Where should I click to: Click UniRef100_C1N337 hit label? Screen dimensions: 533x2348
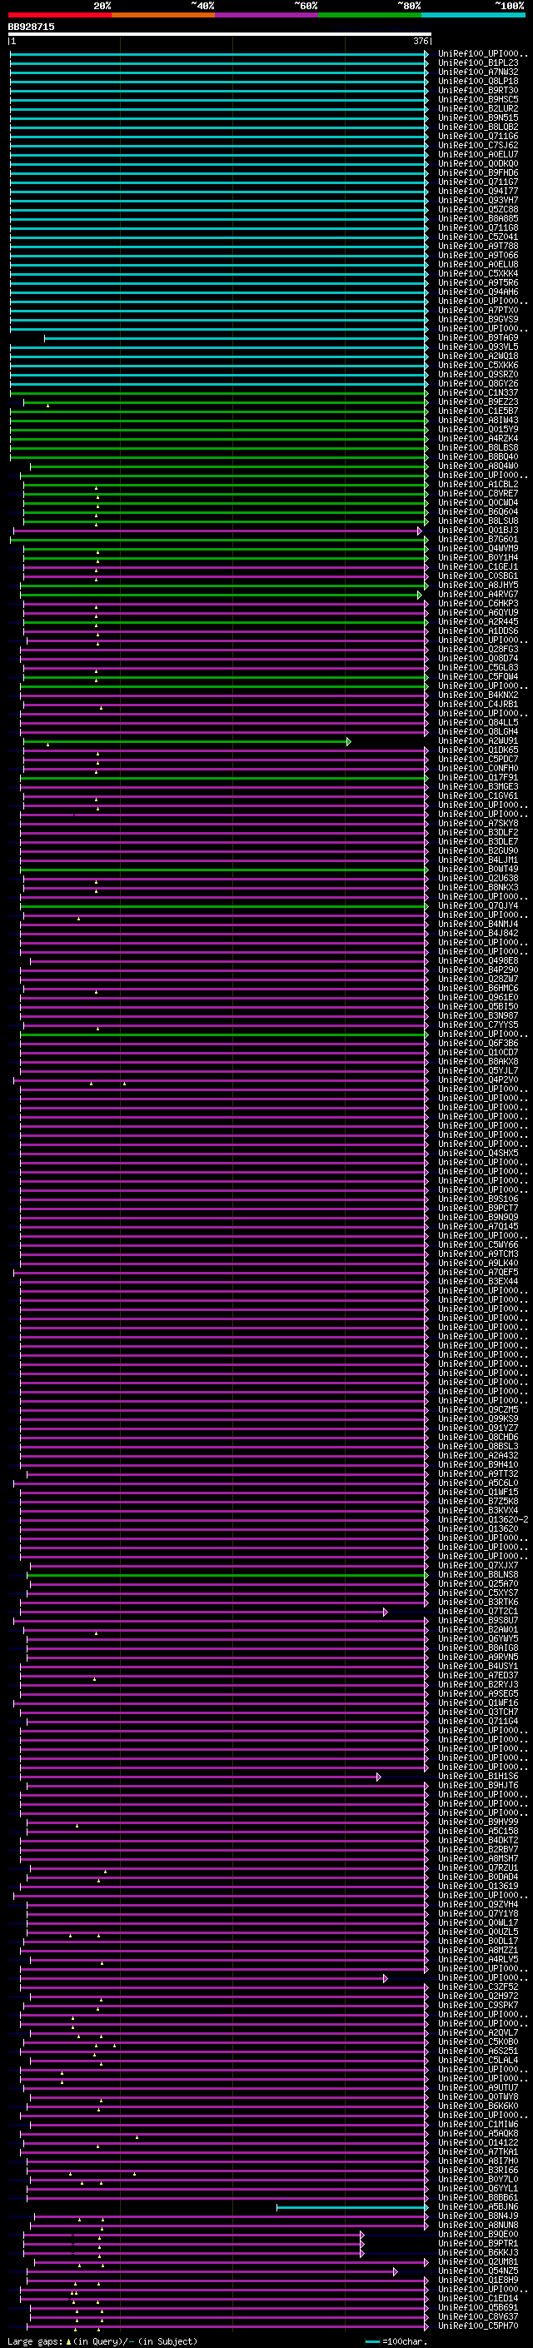click(478, 393)
